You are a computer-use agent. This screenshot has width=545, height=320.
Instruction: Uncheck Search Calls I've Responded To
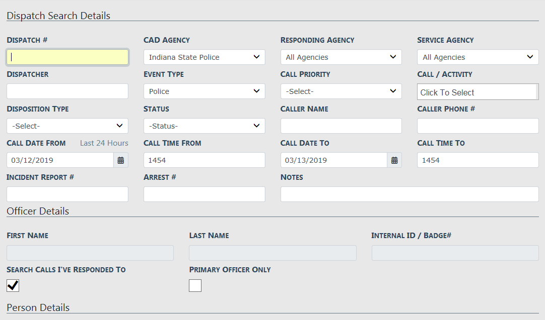13,285
